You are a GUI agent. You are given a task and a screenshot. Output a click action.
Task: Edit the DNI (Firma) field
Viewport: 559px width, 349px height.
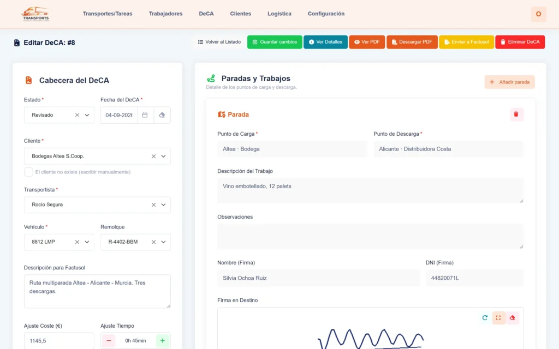(474, 278)
